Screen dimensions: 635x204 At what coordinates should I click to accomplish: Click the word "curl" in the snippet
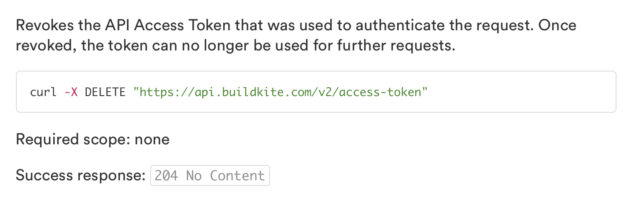coord(43,92)
